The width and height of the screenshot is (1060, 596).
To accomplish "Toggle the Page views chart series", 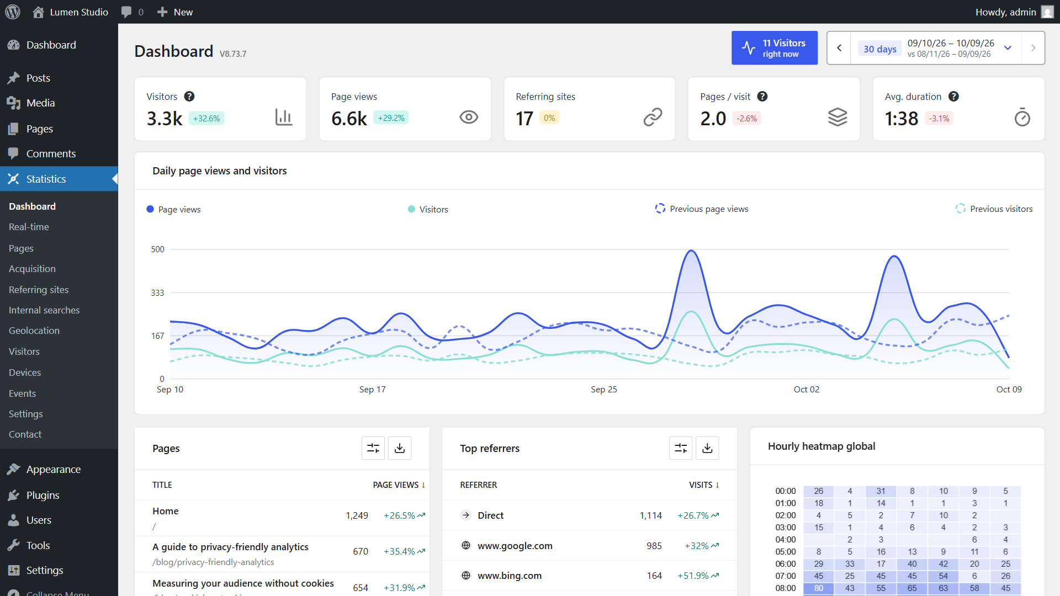I will [x=173, y=209].
